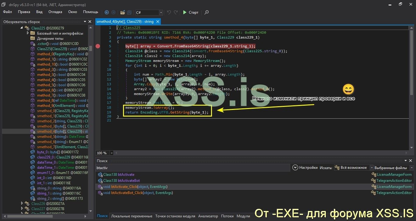Image resolution: width=416 pixels, height=221 pixels.
Task: Click the Navigate Forward arrow in toolbar
Action: point(113,12)
